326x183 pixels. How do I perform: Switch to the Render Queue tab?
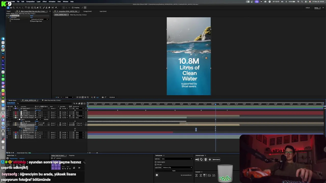12,100
